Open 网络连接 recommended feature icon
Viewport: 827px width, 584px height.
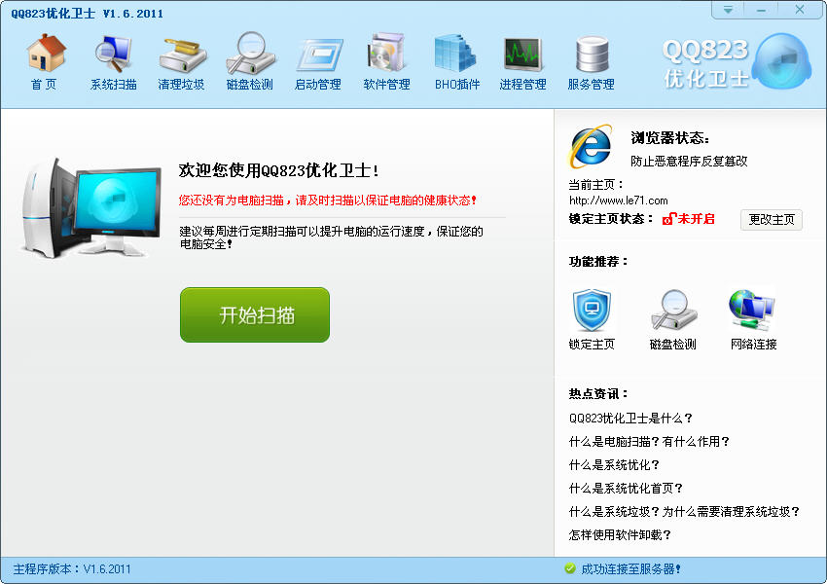click(x=753, y=312)
